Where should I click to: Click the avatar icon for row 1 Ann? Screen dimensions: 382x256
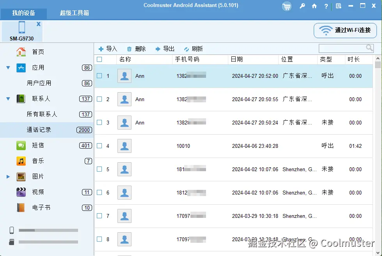[124, 76]
